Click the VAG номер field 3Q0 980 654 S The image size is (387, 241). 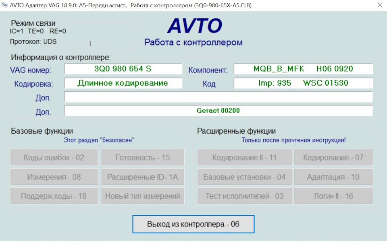[x=123, y=69]
